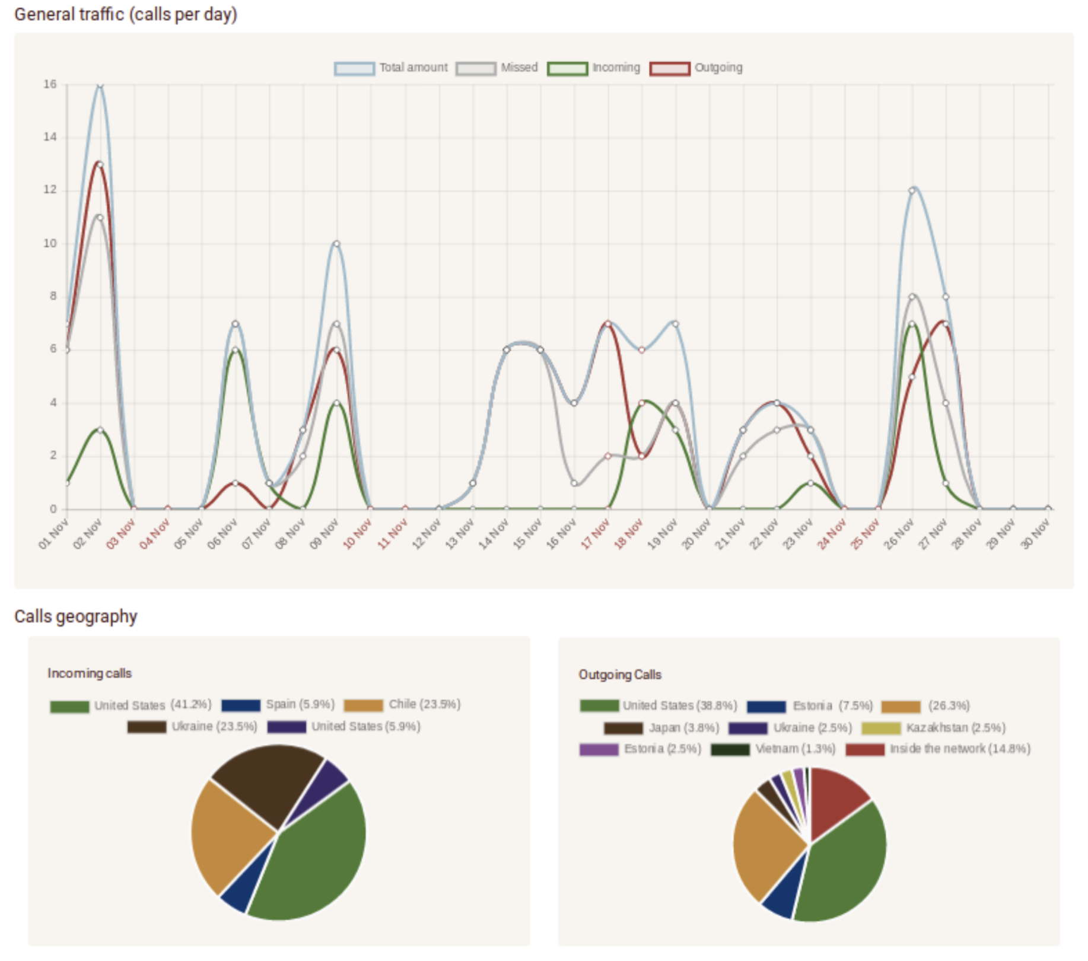The image size is (1088, 961).
Task: Click the red '10 Nov' axis label
Action: click(x=357, y=534)
